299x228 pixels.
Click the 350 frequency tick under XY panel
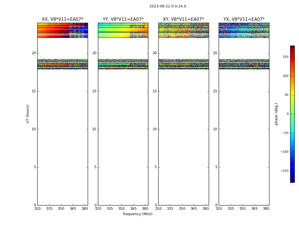point(182,209)
